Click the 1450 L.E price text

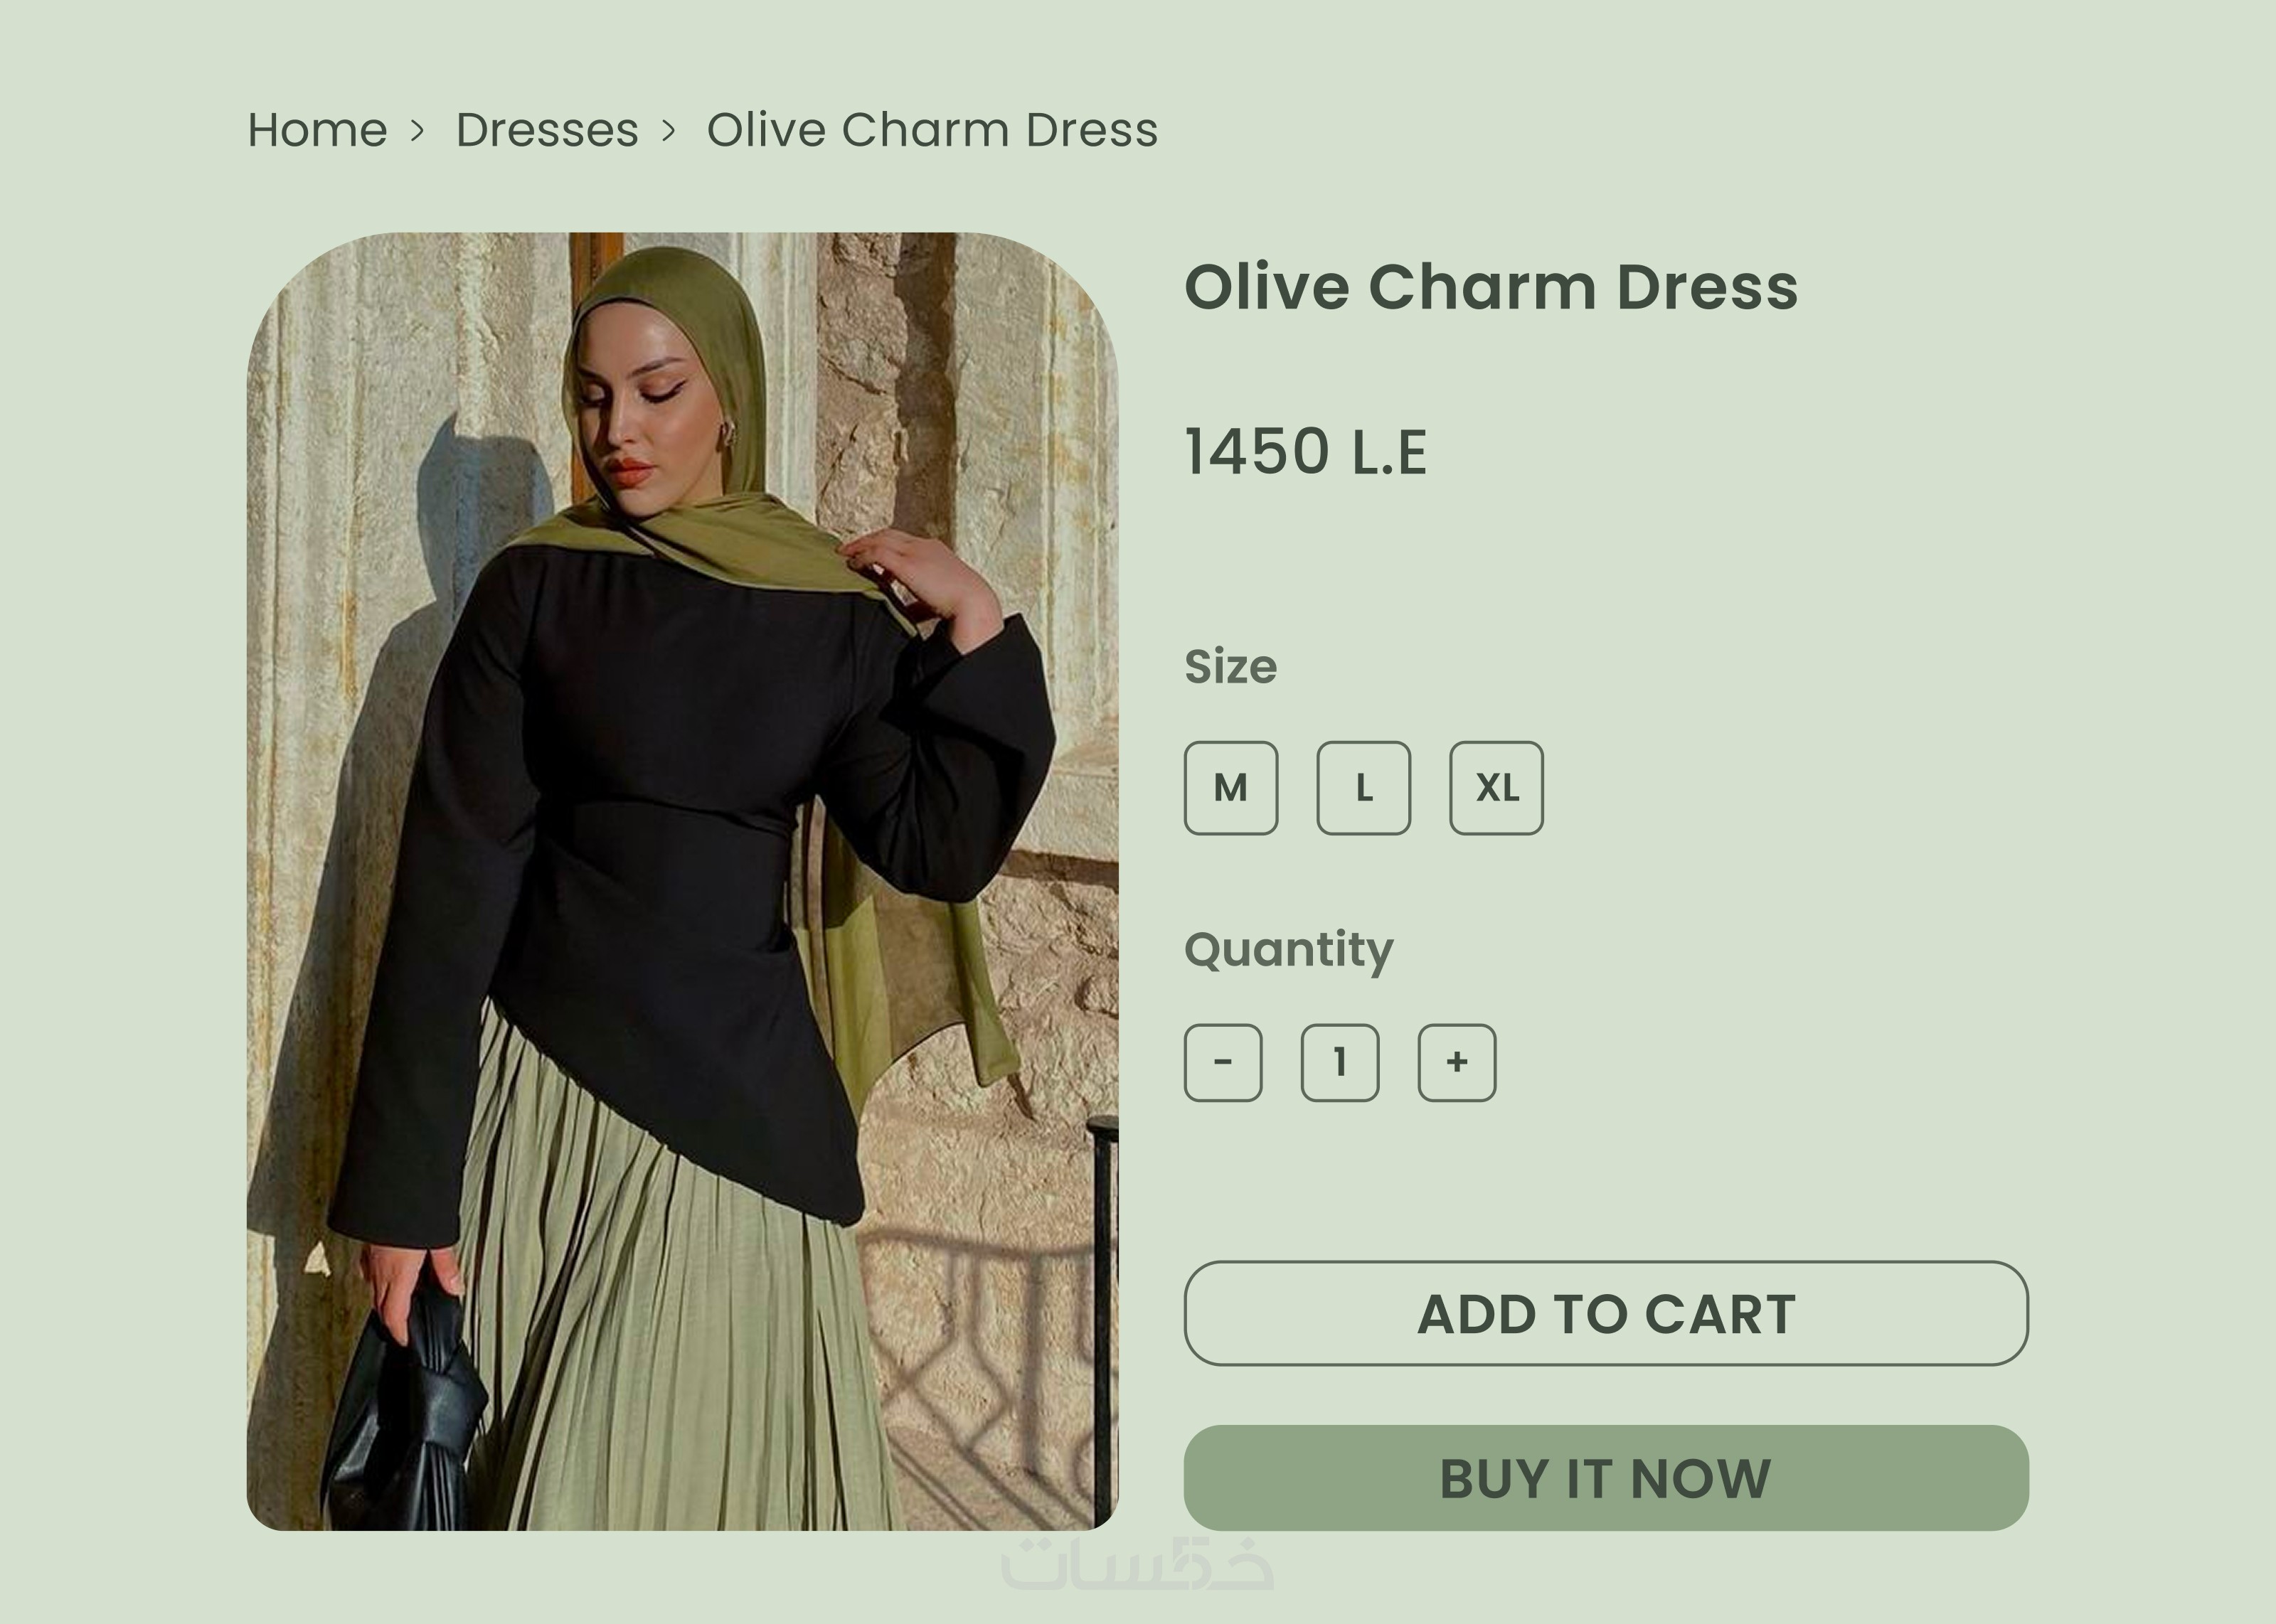pos(1305,452)
